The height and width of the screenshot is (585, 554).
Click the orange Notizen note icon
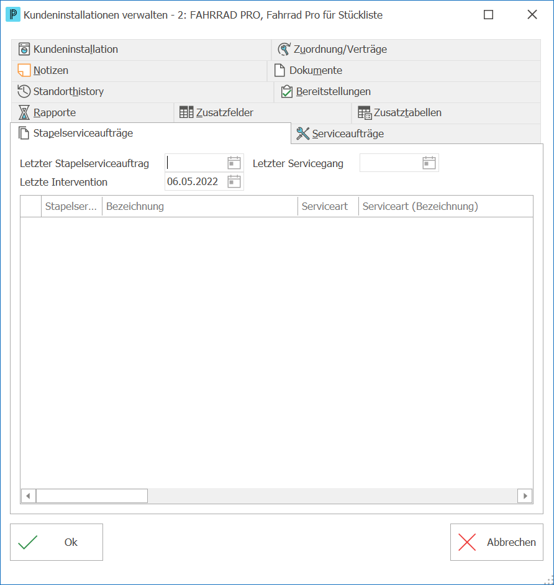[24, 70]
